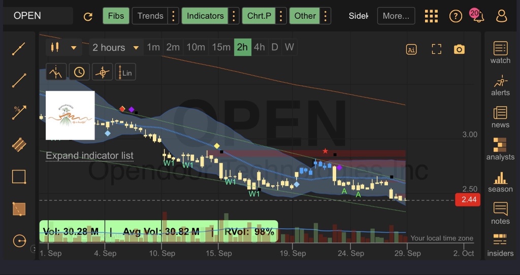
Task: Switch to 4h timeframe
Action: click(259, 47)
